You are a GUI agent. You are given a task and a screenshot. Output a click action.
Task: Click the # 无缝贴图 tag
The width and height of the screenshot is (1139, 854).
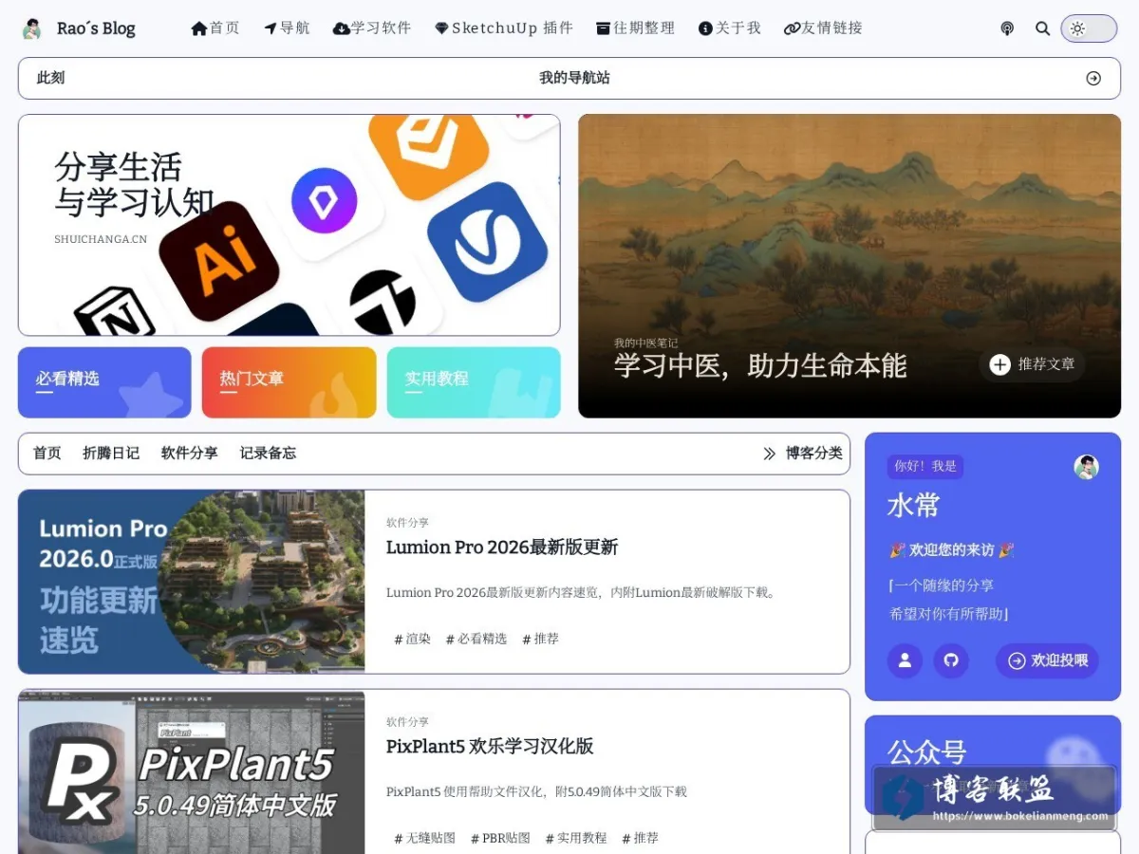425,839
